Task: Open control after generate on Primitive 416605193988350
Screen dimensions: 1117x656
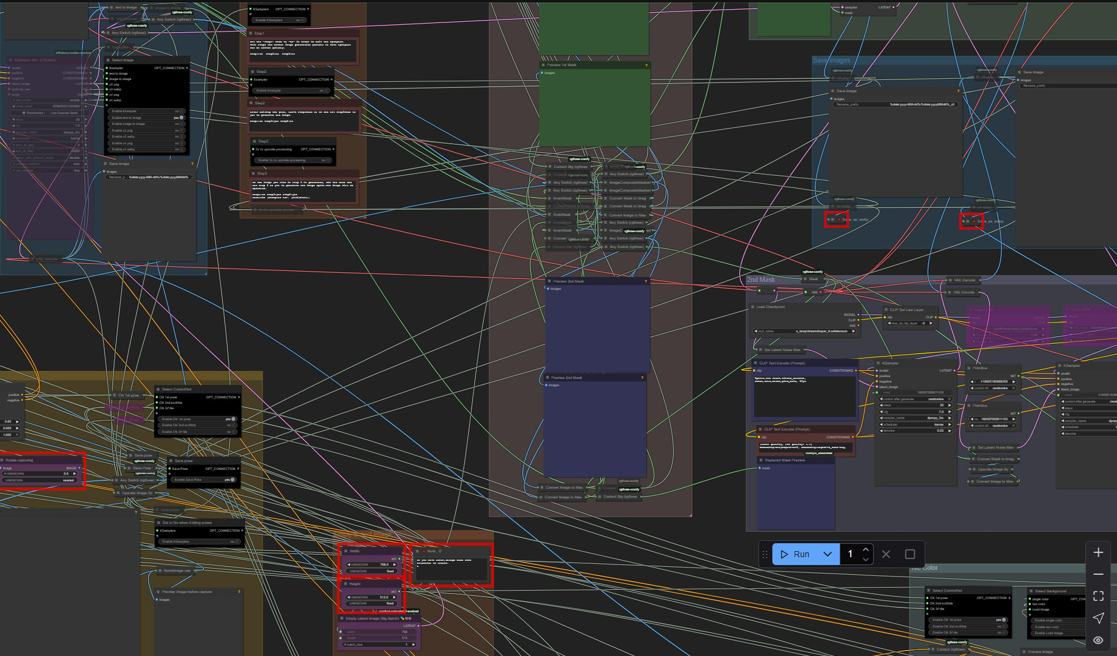Action: [x=994, y=388]
